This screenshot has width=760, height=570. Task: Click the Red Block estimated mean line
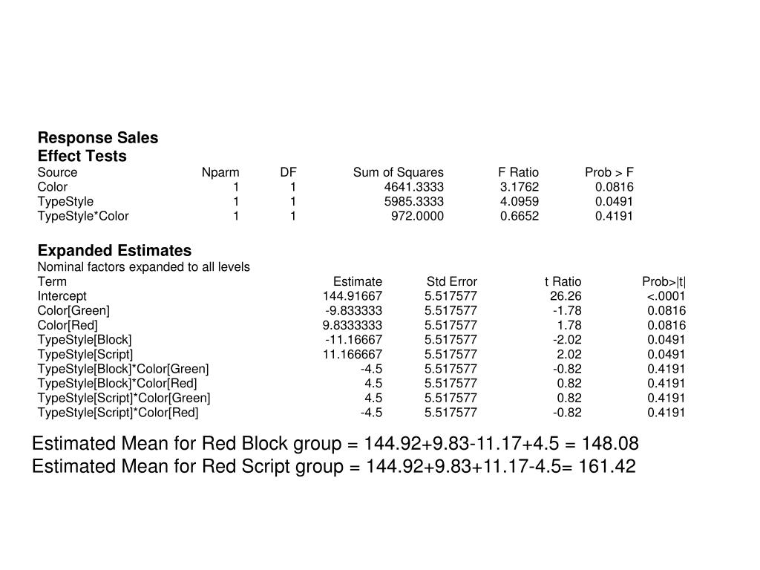[335, 444]
